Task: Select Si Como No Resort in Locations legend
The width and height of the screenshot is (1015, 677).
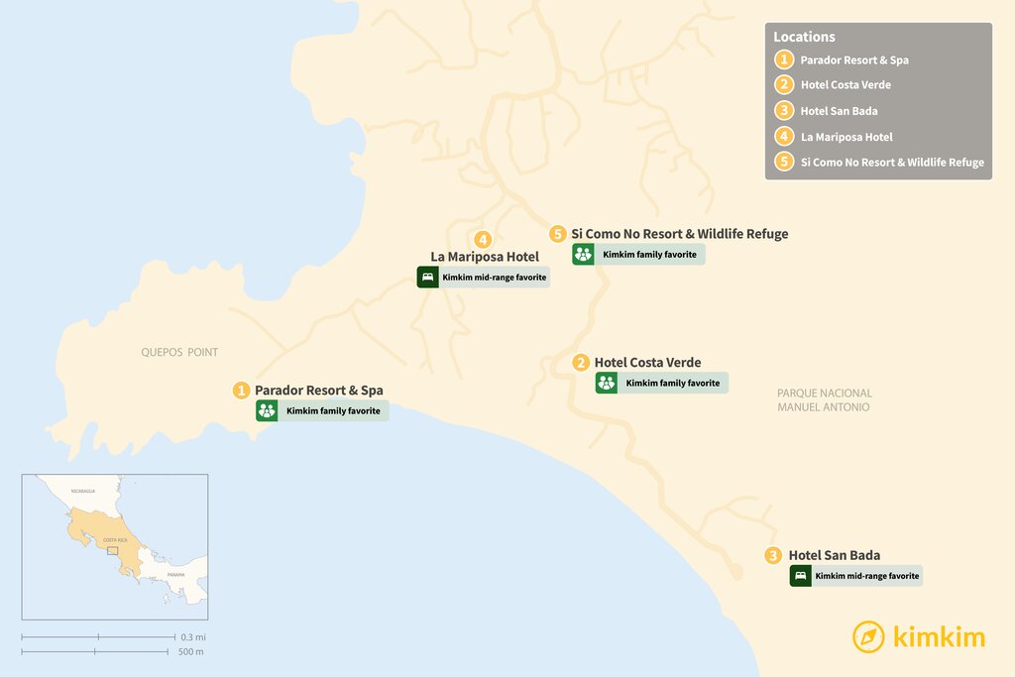Action: pyautogui.click(x=891, y=163)
